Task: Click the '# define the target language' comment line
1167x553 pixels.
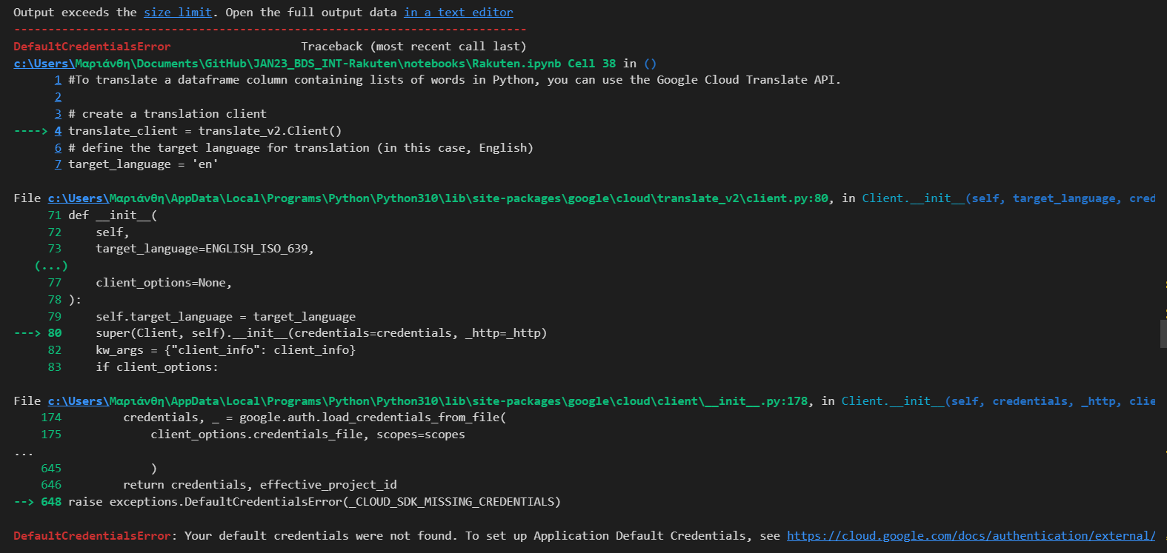Action: tap(301, 148)
